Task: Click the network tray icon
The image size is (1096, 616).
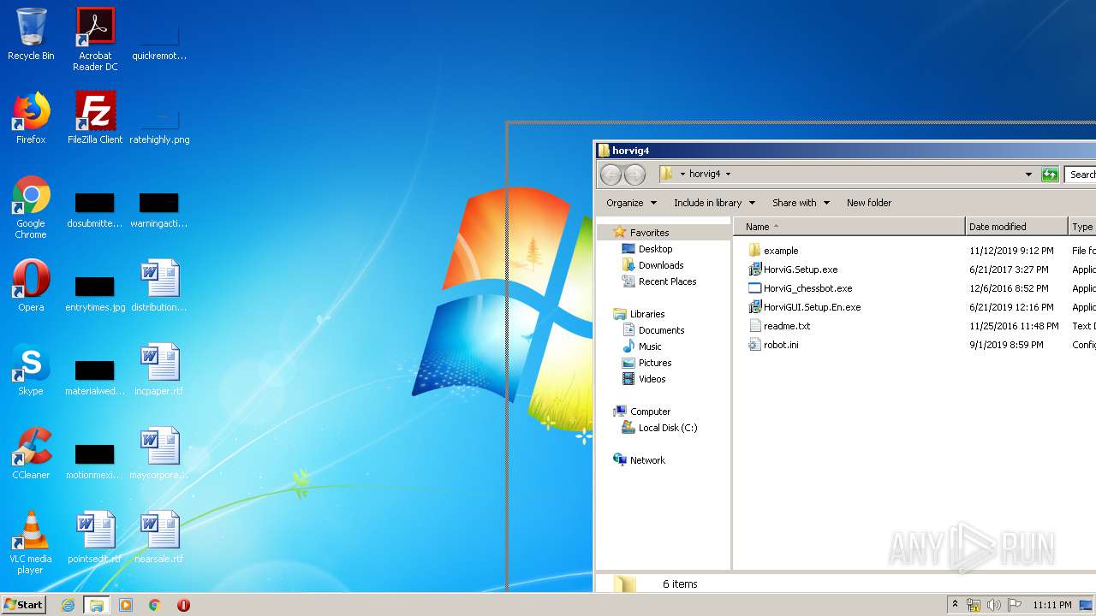Action: [974, 605]
